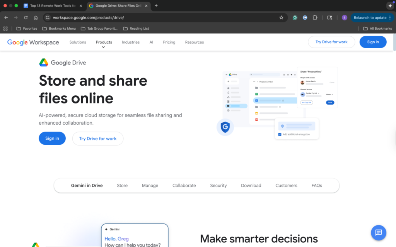Open the Tab Group Favorites folder

click(x=99, y=29)
